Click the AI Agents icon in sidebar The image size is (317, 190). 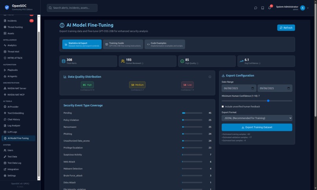click(5, 76)
